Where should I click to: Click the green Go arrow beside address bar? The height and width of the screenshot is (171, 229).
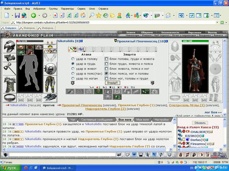(x=222, y=22)
